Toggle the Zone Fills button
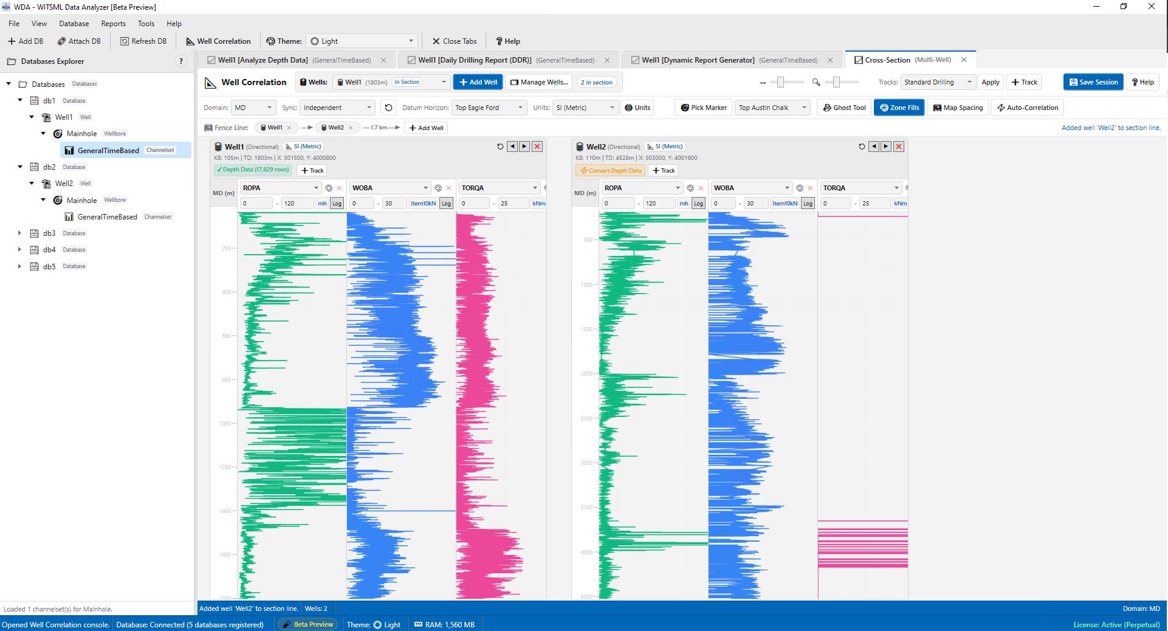The width and height of the screenshot is (1168, 631). point(899,108)
